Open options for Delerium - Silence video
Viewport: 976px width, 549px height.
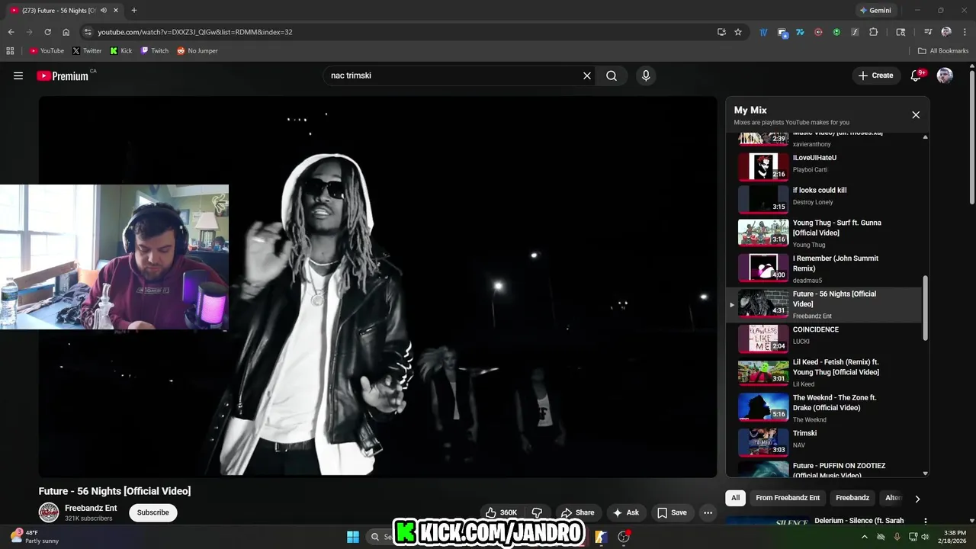pos(926,522)
